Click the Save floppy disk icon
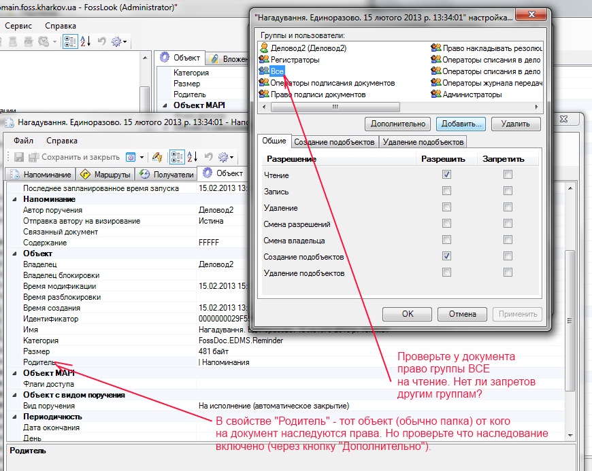This screenshot has width=592, height=471. click(x=18, y=157)
